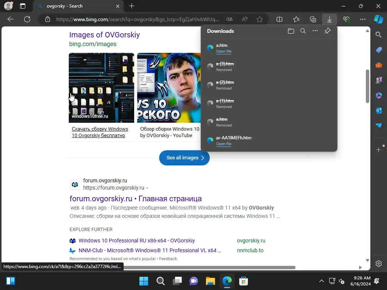387x290 pixels.
Task: Open the tab actions menu icon
Action: point(22,6)
